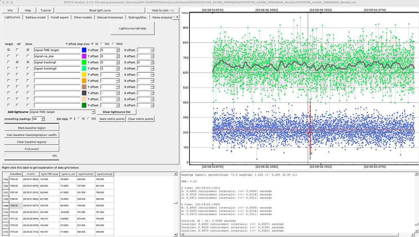Uncheck ref box for signal-tracking1
The height and width of the screenshot is (237, 419).
click(x=17, y=62)
